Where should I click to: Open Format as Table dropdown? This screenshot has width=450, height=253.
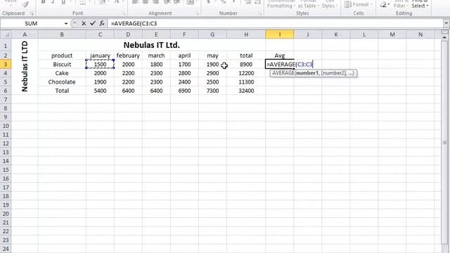pyautogui.click(x=308, y=4)
